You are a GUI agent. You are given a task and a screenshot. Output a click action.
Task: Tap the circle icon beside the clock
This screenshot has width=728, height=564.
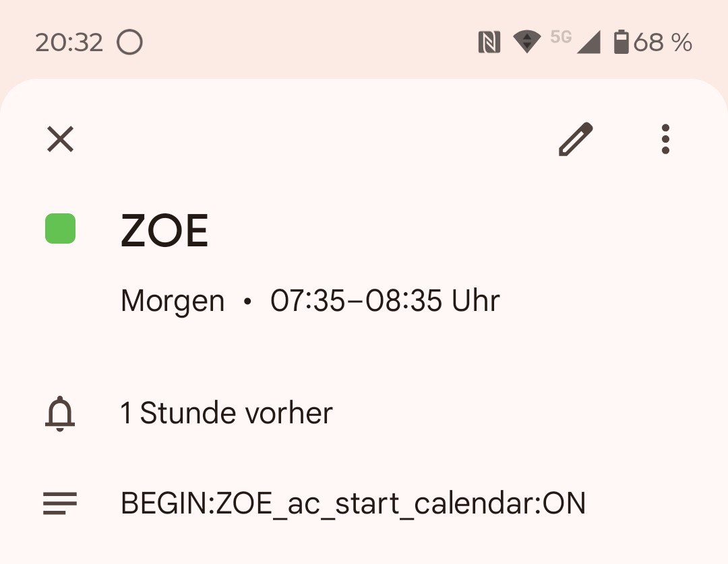129,42
